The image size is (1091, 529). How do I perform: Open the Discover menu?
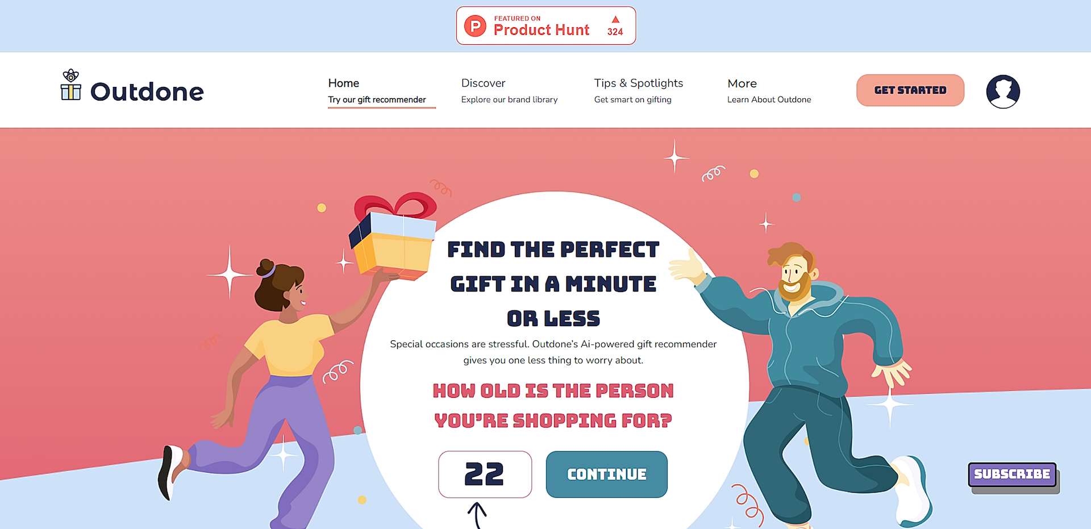point(483,83)
